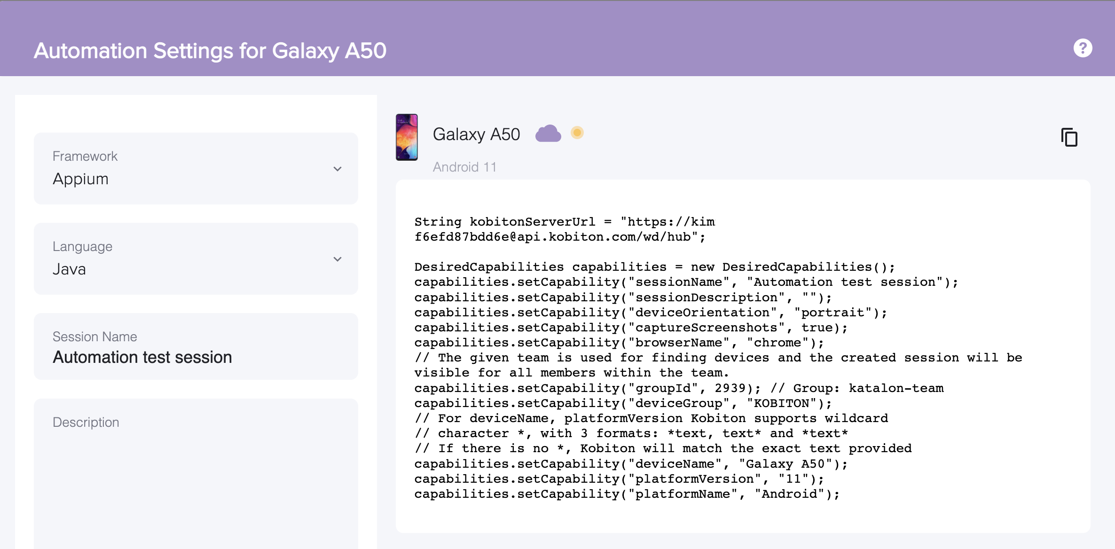This screenshot has height=549, width=1115.
Task: Click the Android 11 version label
Action: [x=464, y=167]
